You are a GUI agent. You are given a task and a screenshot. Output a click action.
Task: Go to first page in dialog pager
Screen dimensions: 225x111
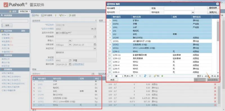click(108, 76)
